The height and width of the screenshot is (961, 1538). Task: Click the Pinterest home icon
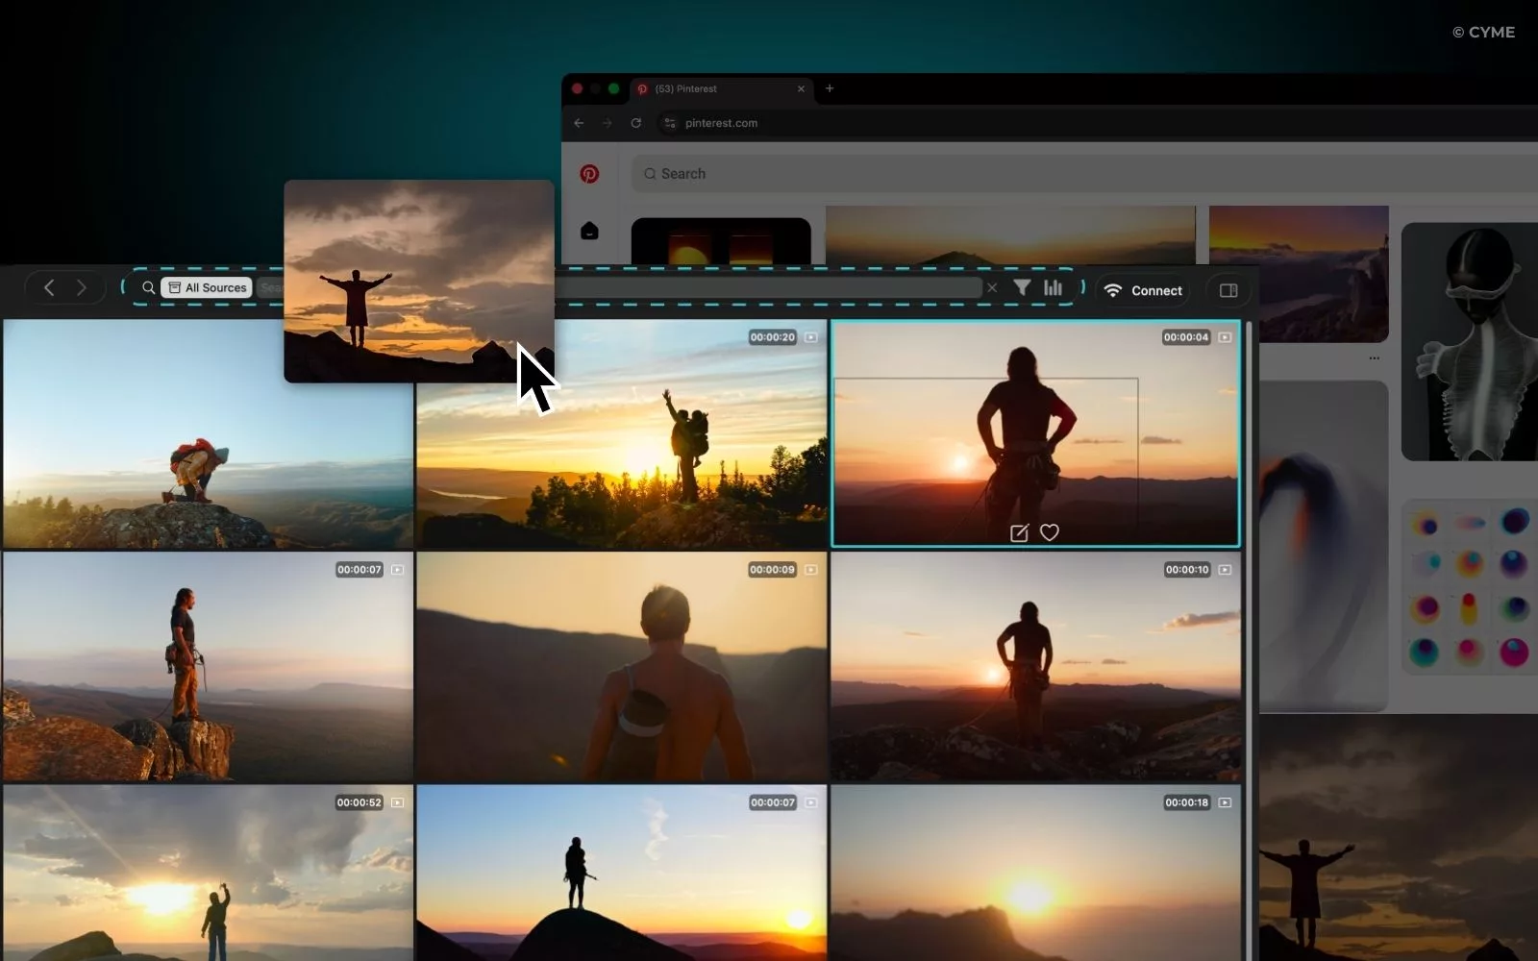pos(589,231)
